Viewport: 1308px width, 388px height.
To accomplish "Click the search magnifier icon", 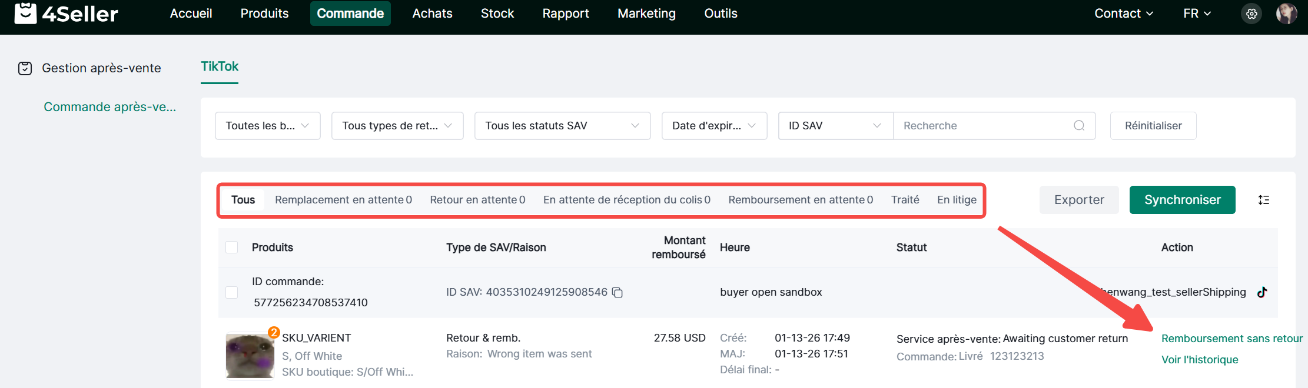I will click(x=1078, y=126).
